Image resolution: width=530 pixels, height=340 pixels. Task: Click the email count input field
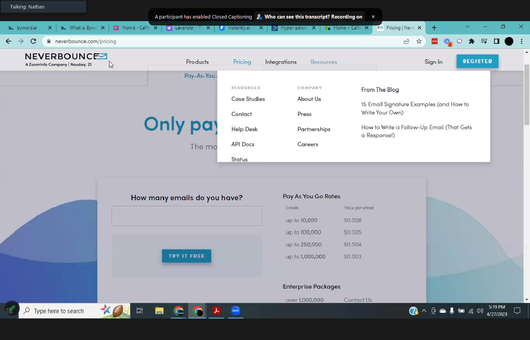coord(187,216)
